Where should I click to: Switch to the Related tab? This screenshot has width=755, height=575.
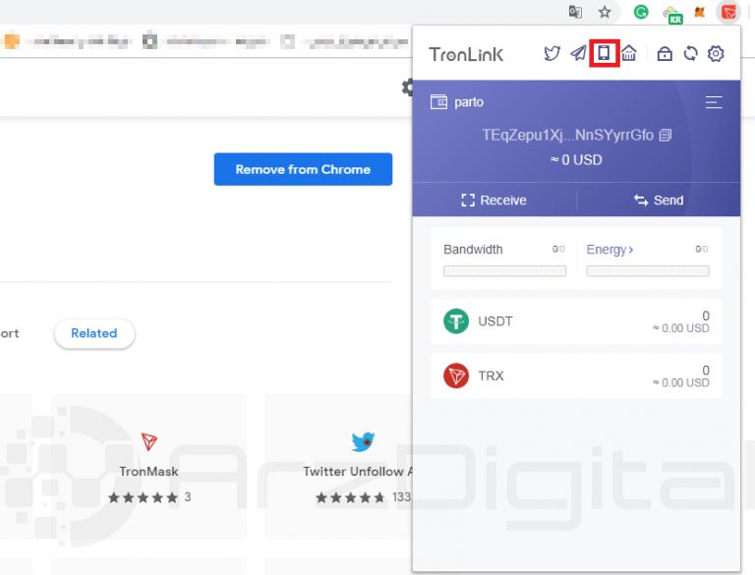(x=94, y=333)
